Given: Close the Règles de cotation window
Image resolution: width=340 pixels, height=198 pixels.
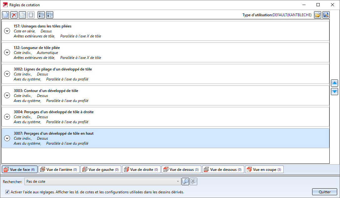Looking at the screenshot, I should click(332, 5).
